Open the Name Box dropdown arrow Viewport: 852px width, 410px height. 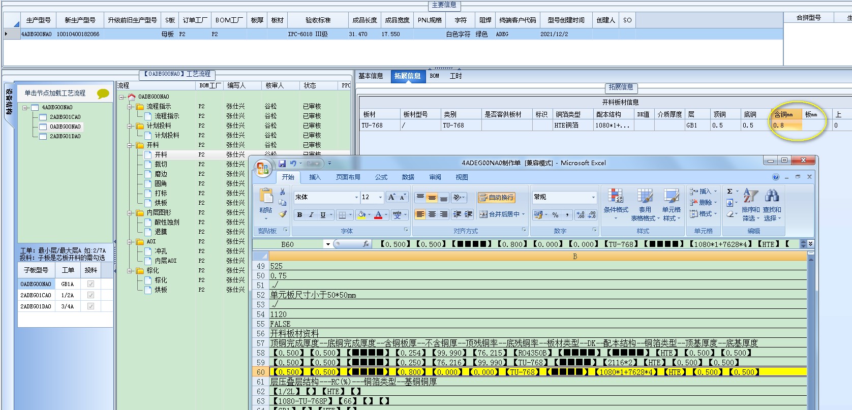[328, 244]
